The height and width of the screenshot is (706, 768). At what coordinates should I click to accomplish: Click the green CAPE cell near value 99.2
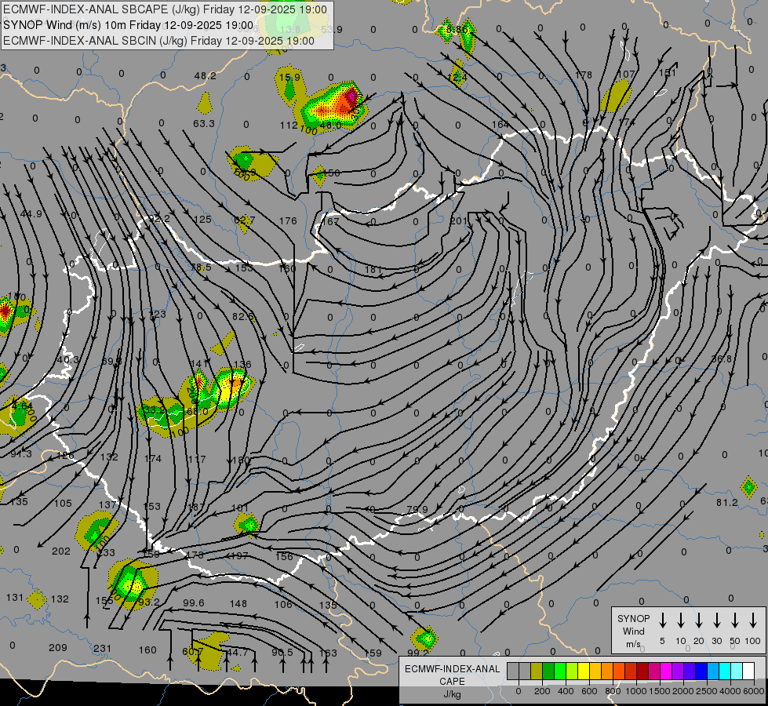pyautogui.click(x=426, y=639)
